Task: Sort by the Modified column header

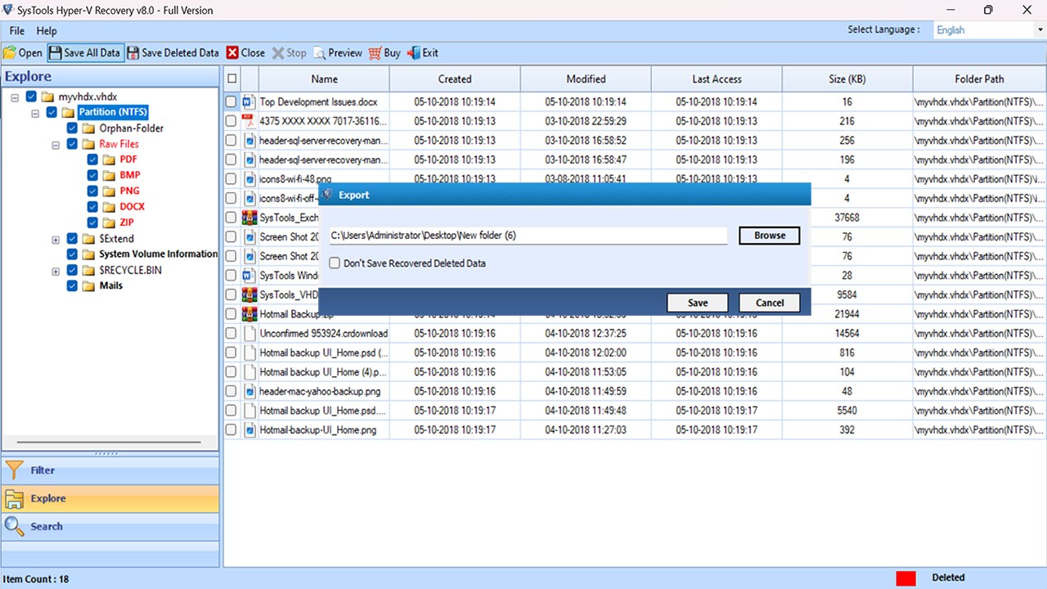Action: (x=586, y=79)
